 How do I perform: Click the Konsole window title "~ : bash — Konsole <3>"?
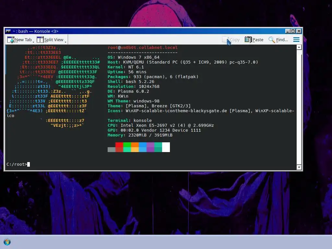pyautogui.click(x=35, y=31)
